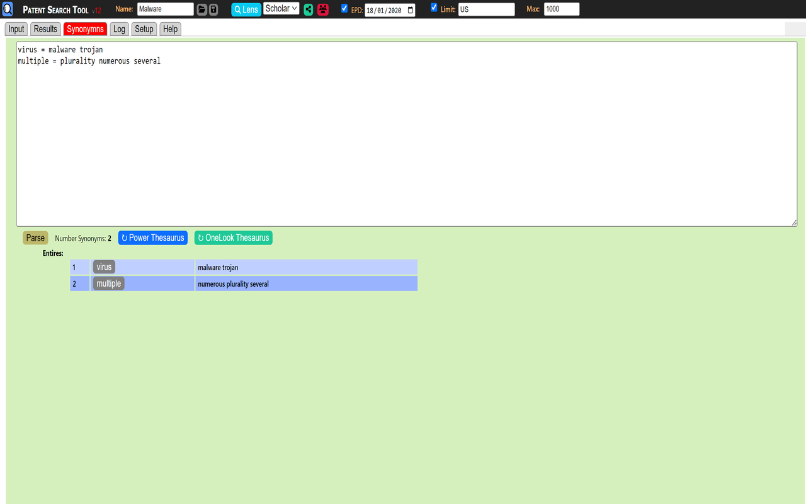Open the Scholar dropdown
806x504 pixels.
point(281,9)
